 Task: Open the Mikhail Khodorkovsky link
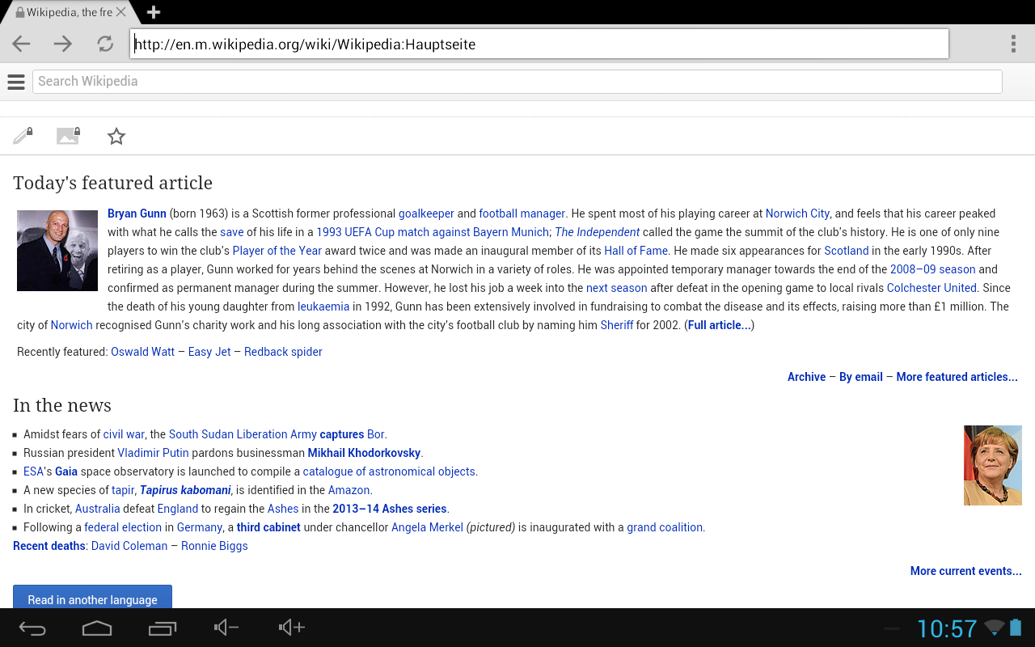[x=364, y=453]
